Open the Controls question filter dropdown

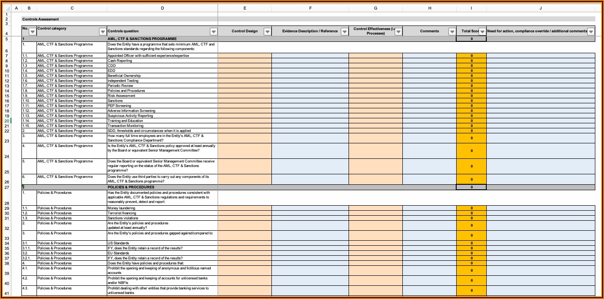tap(213, 32)
